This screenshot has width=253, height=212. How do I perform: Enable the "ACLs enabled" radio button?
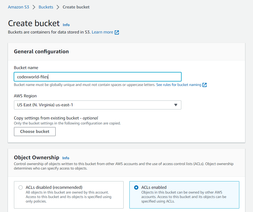[x=136, y=187]
